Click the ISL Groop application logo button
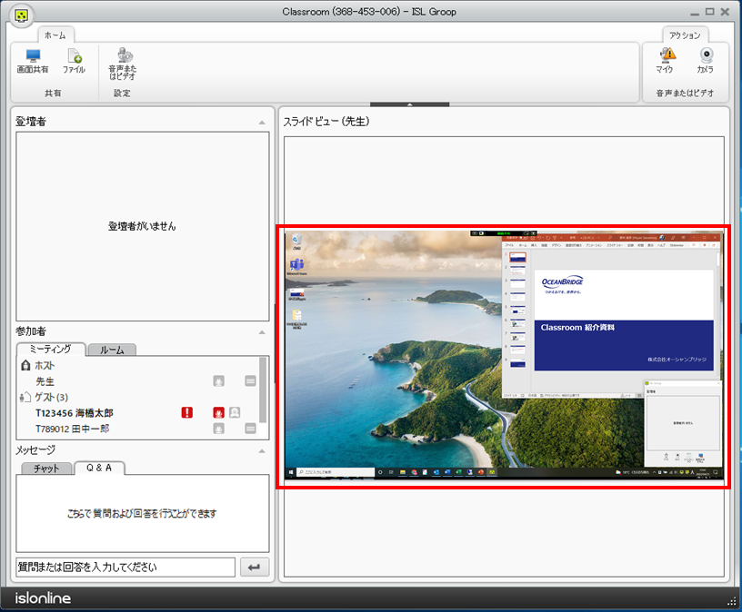 pos(21,15)
